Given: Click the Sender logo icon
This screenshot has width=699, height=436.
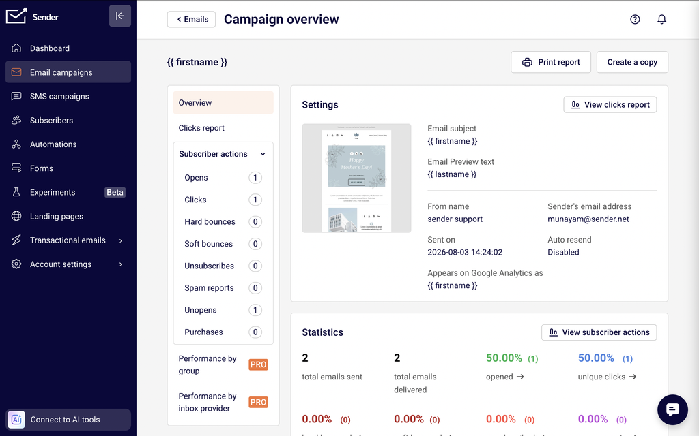Looking at the screenshot, I should [16, 16].
